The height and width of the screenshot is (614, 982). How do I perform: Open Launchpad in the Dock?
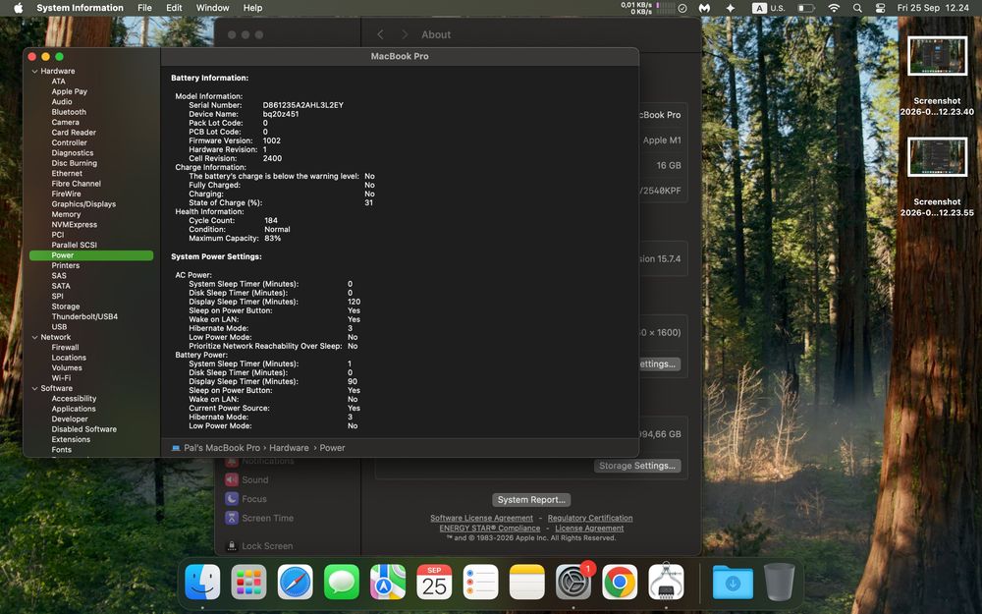248,582
